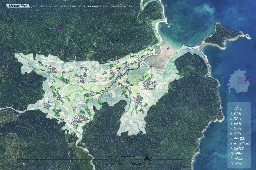Click the subtitle text beside Master Plan

82,6
